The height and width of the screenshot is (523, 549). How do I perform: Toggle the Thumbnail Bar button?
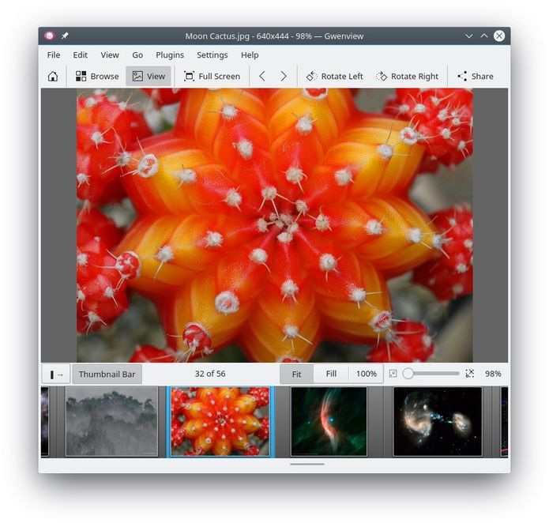(x=107, y=374)
